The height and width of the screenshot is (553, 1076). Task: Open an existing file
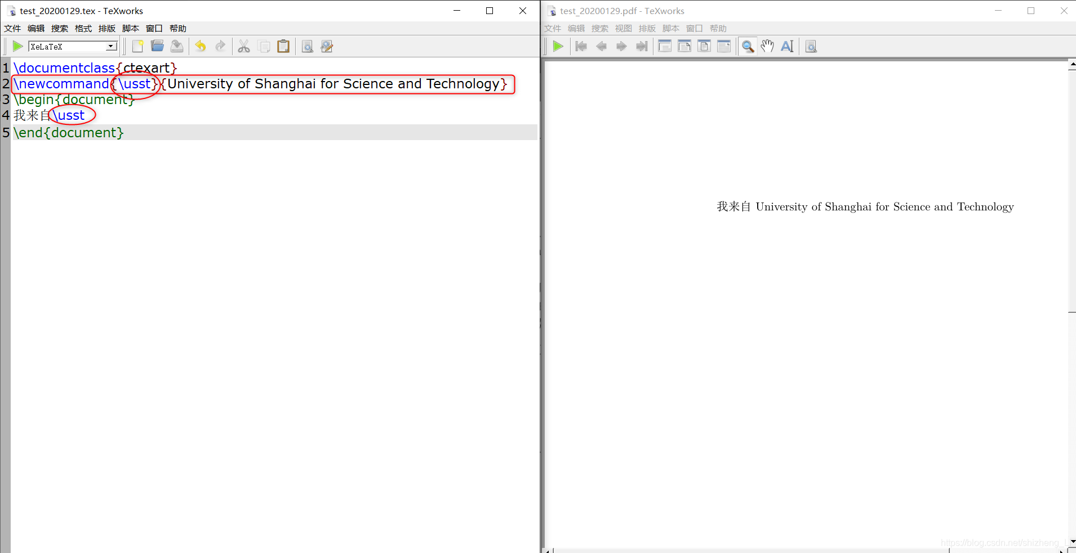tap(157, 46)
